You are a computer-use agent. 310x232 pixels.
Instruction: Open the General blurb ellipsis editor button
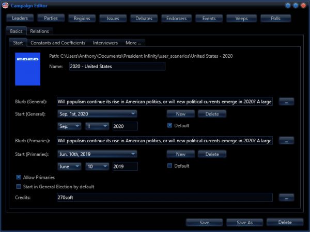tap(287, 102)
